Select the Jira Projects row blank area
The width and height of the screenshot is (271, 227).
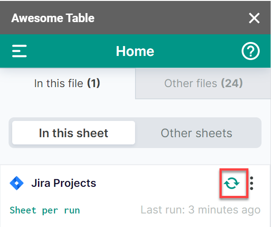pos(158,183)
